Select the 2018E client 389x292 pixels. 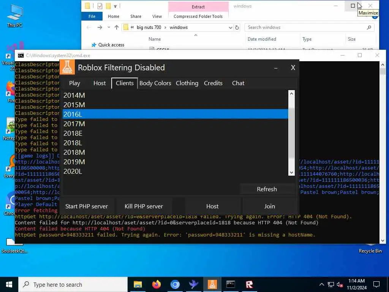[175, 133]
